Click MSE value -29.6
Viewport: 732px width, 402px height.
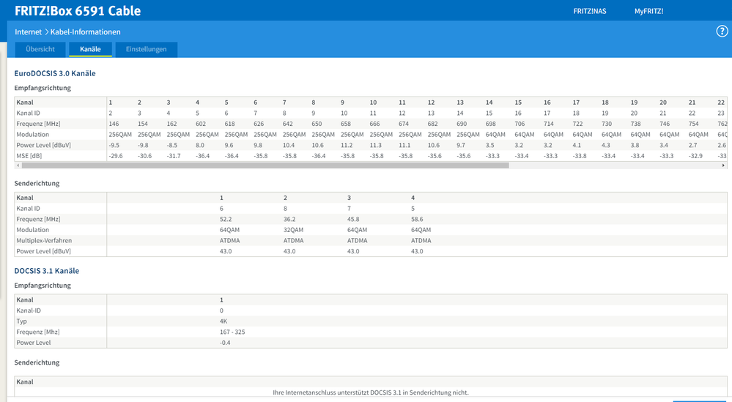click(x=116, y=156)
